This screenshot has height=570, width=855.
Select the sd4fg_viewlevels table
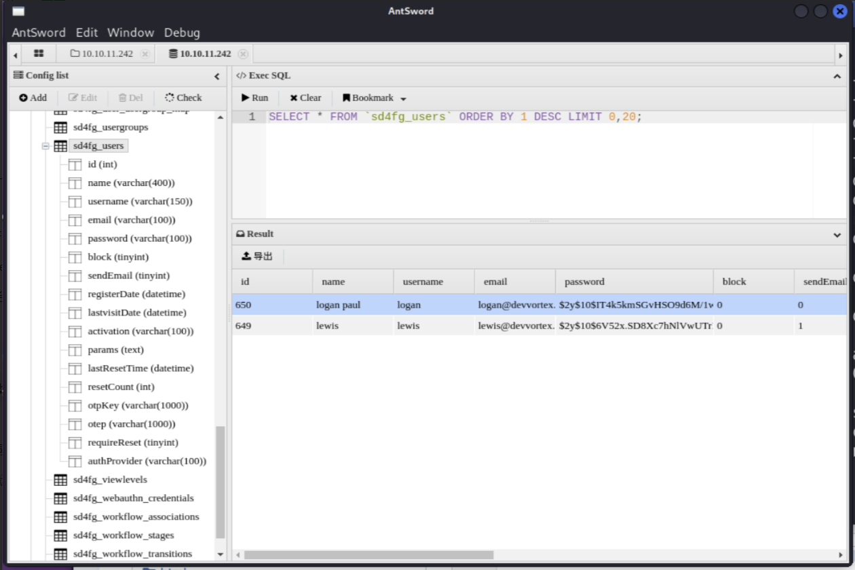(110, 480)
